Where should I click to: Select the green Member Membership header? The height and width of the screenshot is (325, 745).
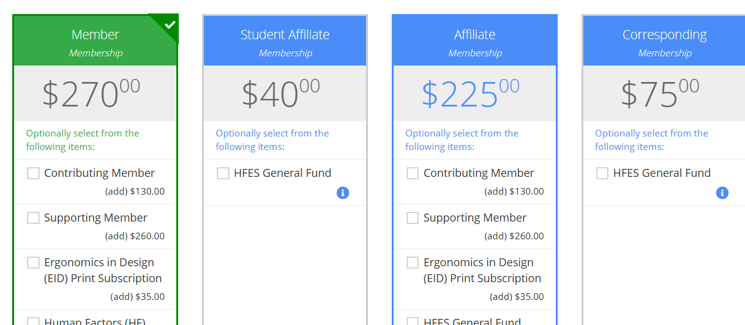point(95,42)
